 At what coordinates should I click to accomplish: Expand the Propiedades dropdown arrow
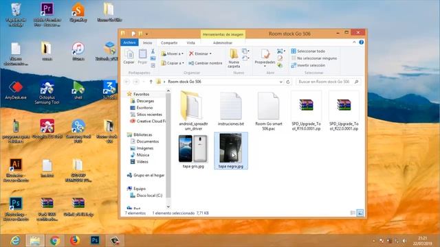[x=265, y=67]
